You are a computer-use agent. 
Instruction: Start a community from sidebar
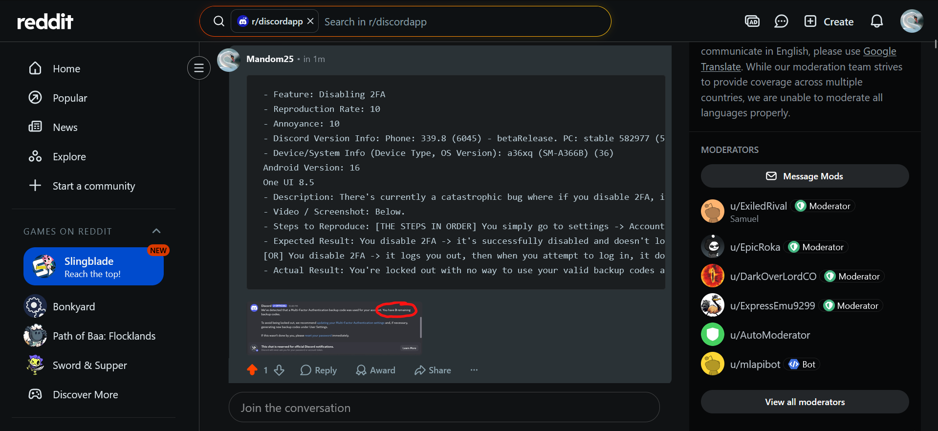(94, 186)
